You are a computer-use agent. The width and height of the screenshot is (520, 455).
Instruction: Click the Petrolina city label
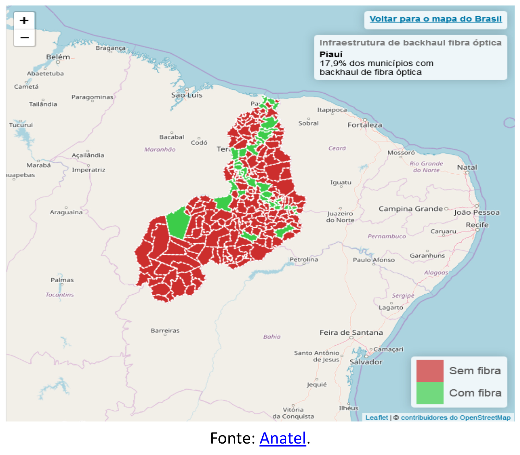[x=304, y=259]
